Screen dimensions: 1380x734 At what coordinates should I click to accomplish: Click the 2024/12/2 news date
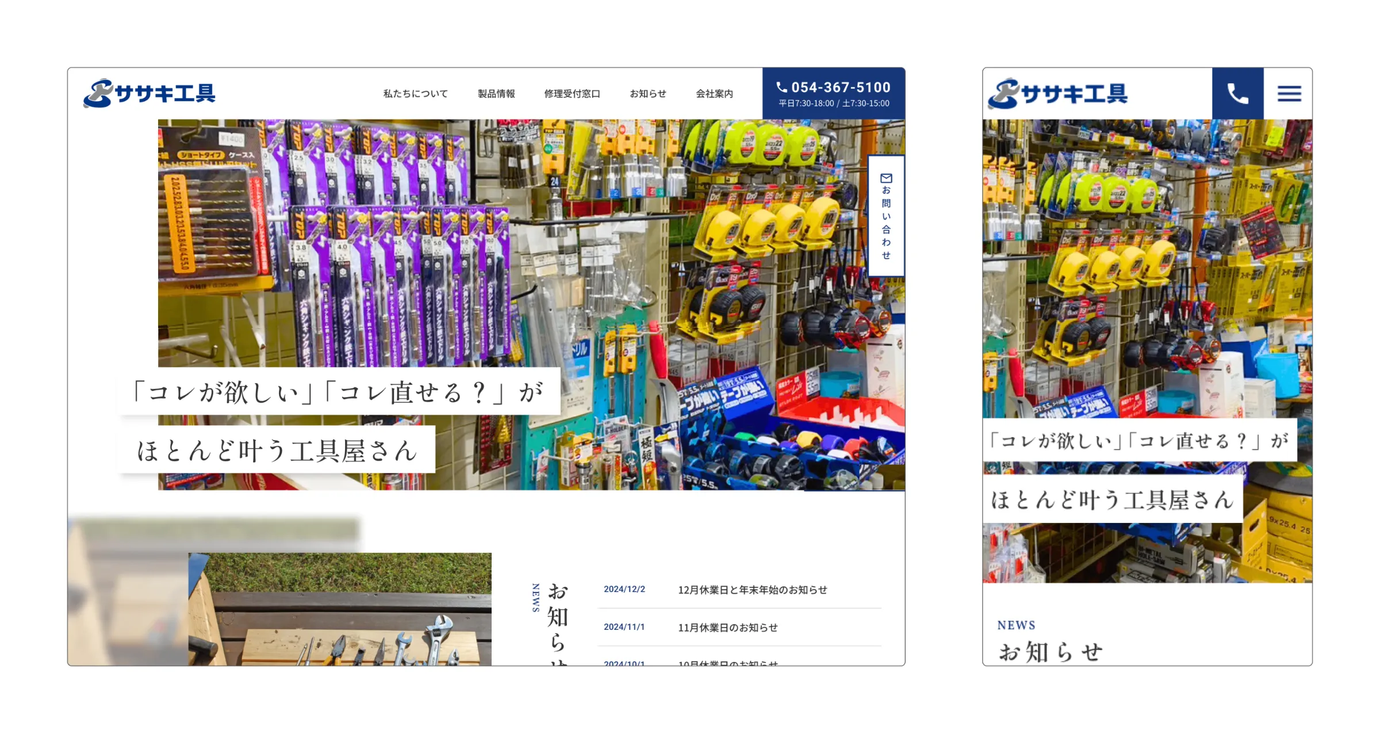pos(624,589)
